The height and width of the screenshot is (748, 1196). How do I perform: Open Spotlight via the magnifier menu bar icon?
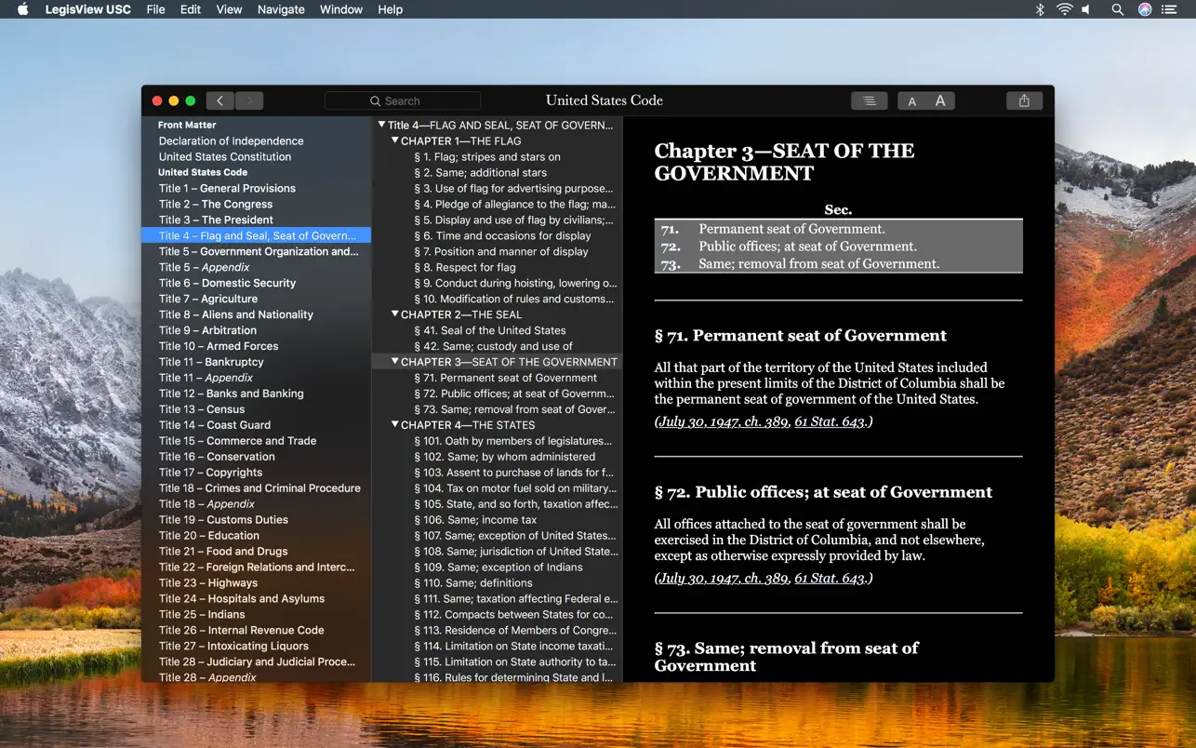coord(1117,9)
